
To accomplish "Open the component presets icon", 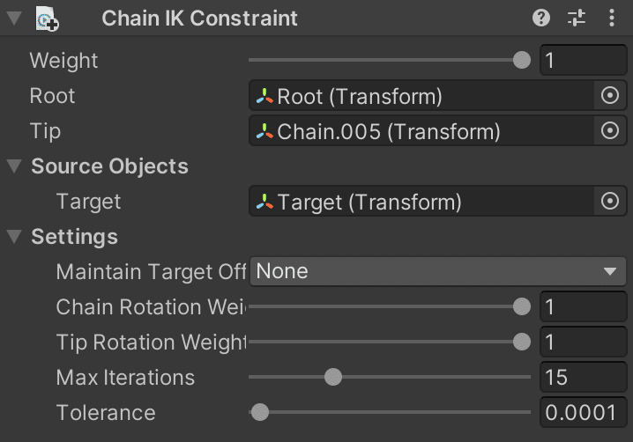I will click(577, 18).
